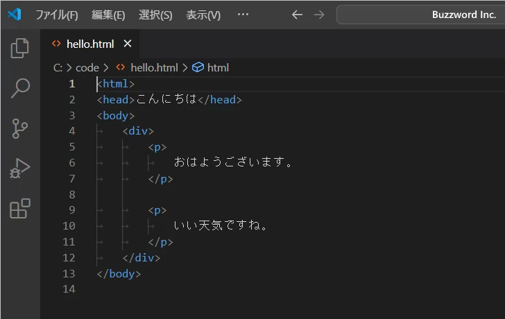Open the Extensions view icon

(20, 209)
